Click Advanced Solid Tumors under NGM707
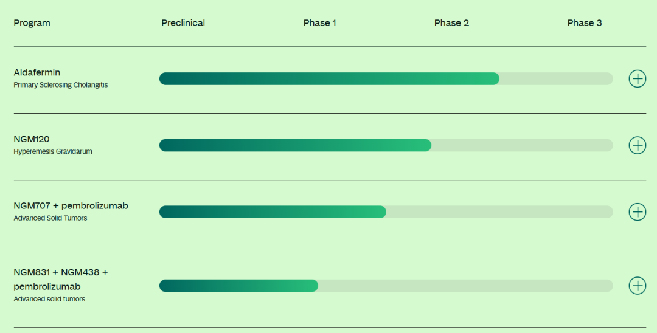 pyautogui.click(x=50, y=218)
